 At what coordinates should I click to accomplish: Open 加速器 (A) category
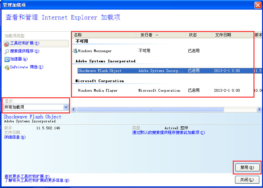coord(19,59)
